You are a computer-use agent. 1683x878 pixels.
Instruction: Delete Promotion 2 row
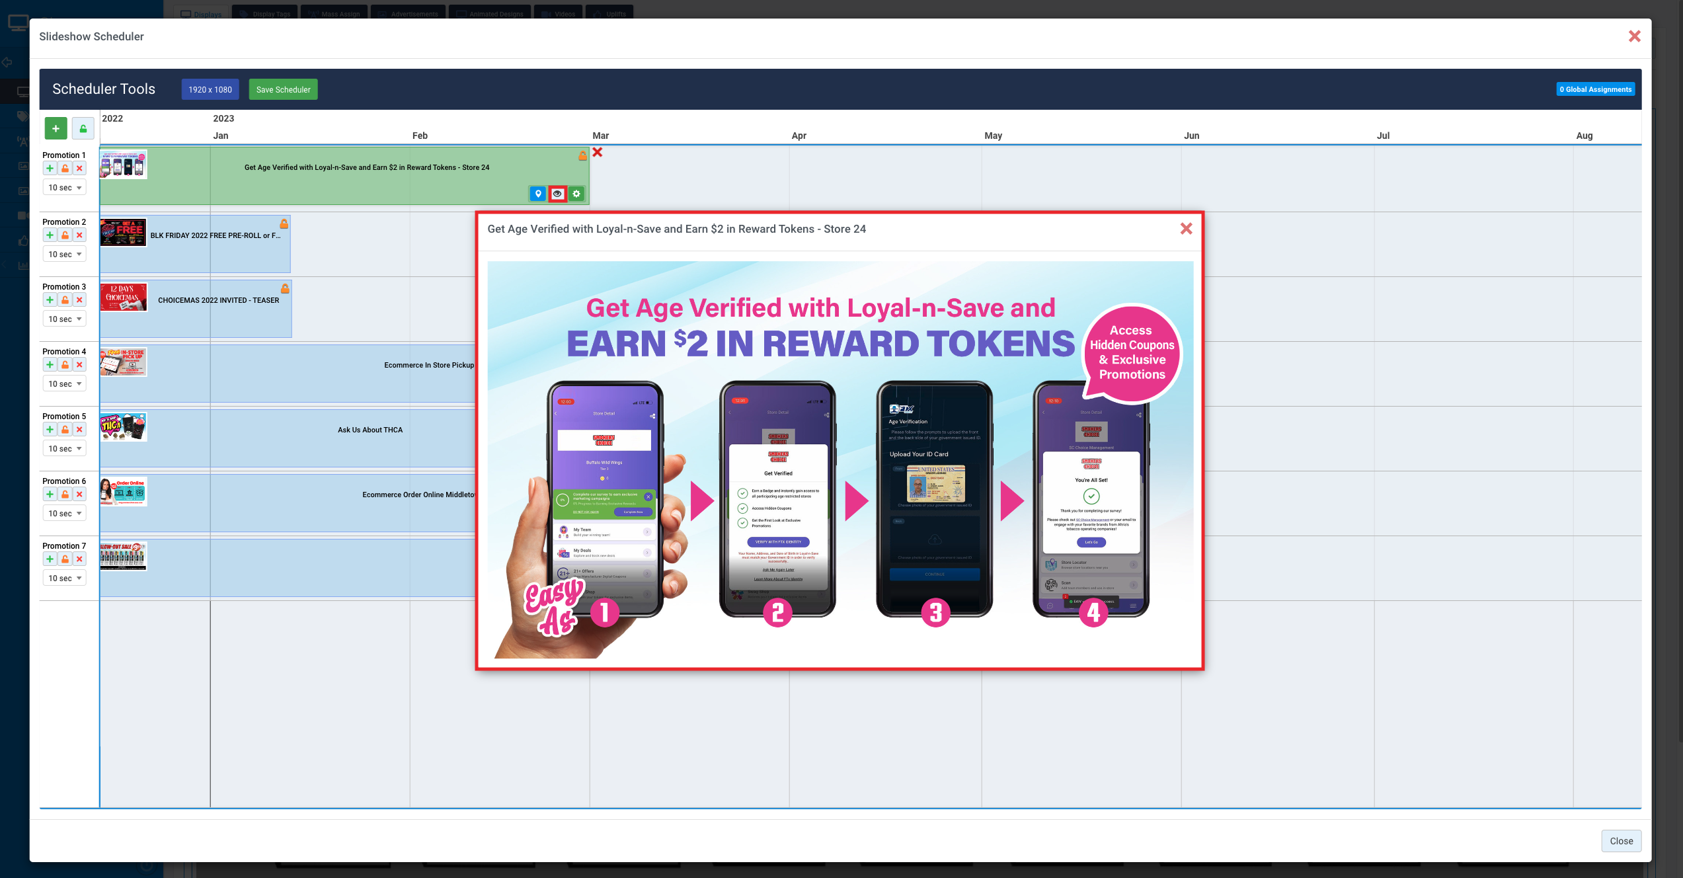[79, 235]
